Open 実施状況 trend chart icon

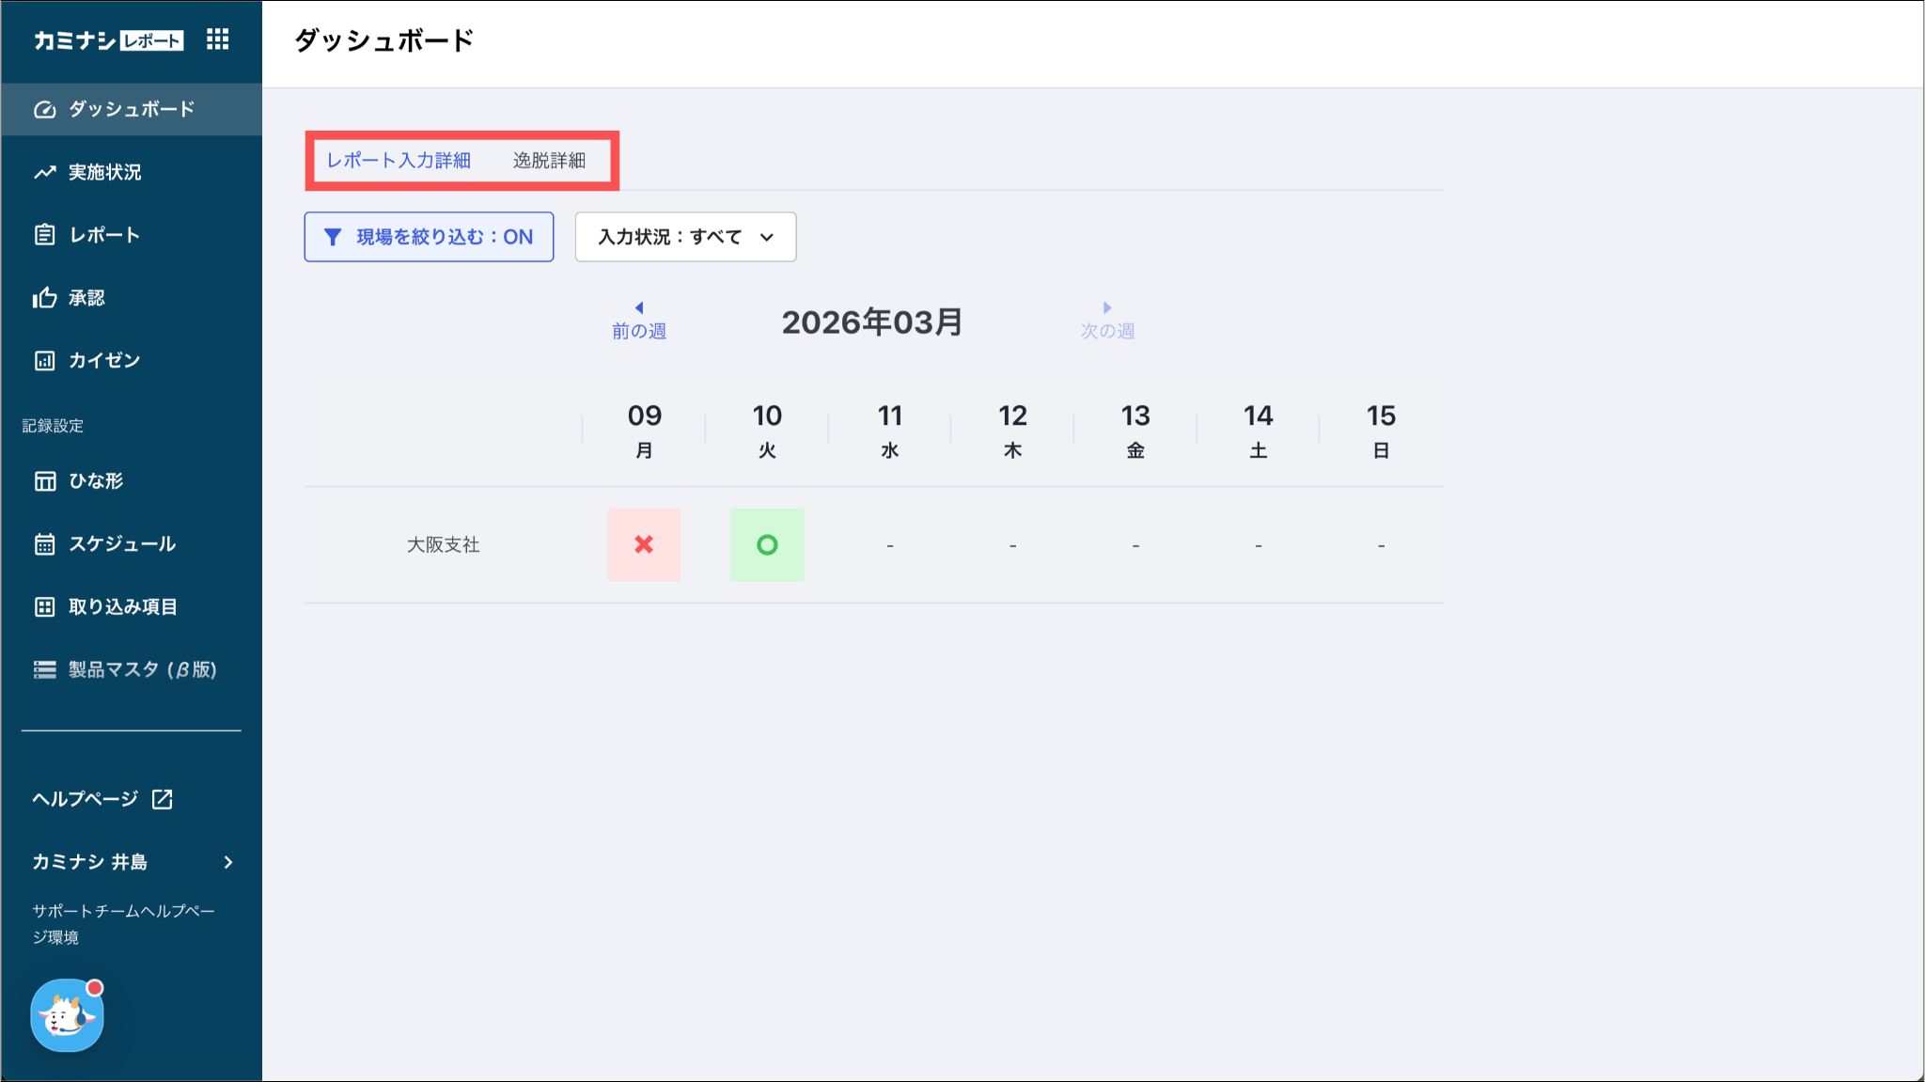point(44,172)
